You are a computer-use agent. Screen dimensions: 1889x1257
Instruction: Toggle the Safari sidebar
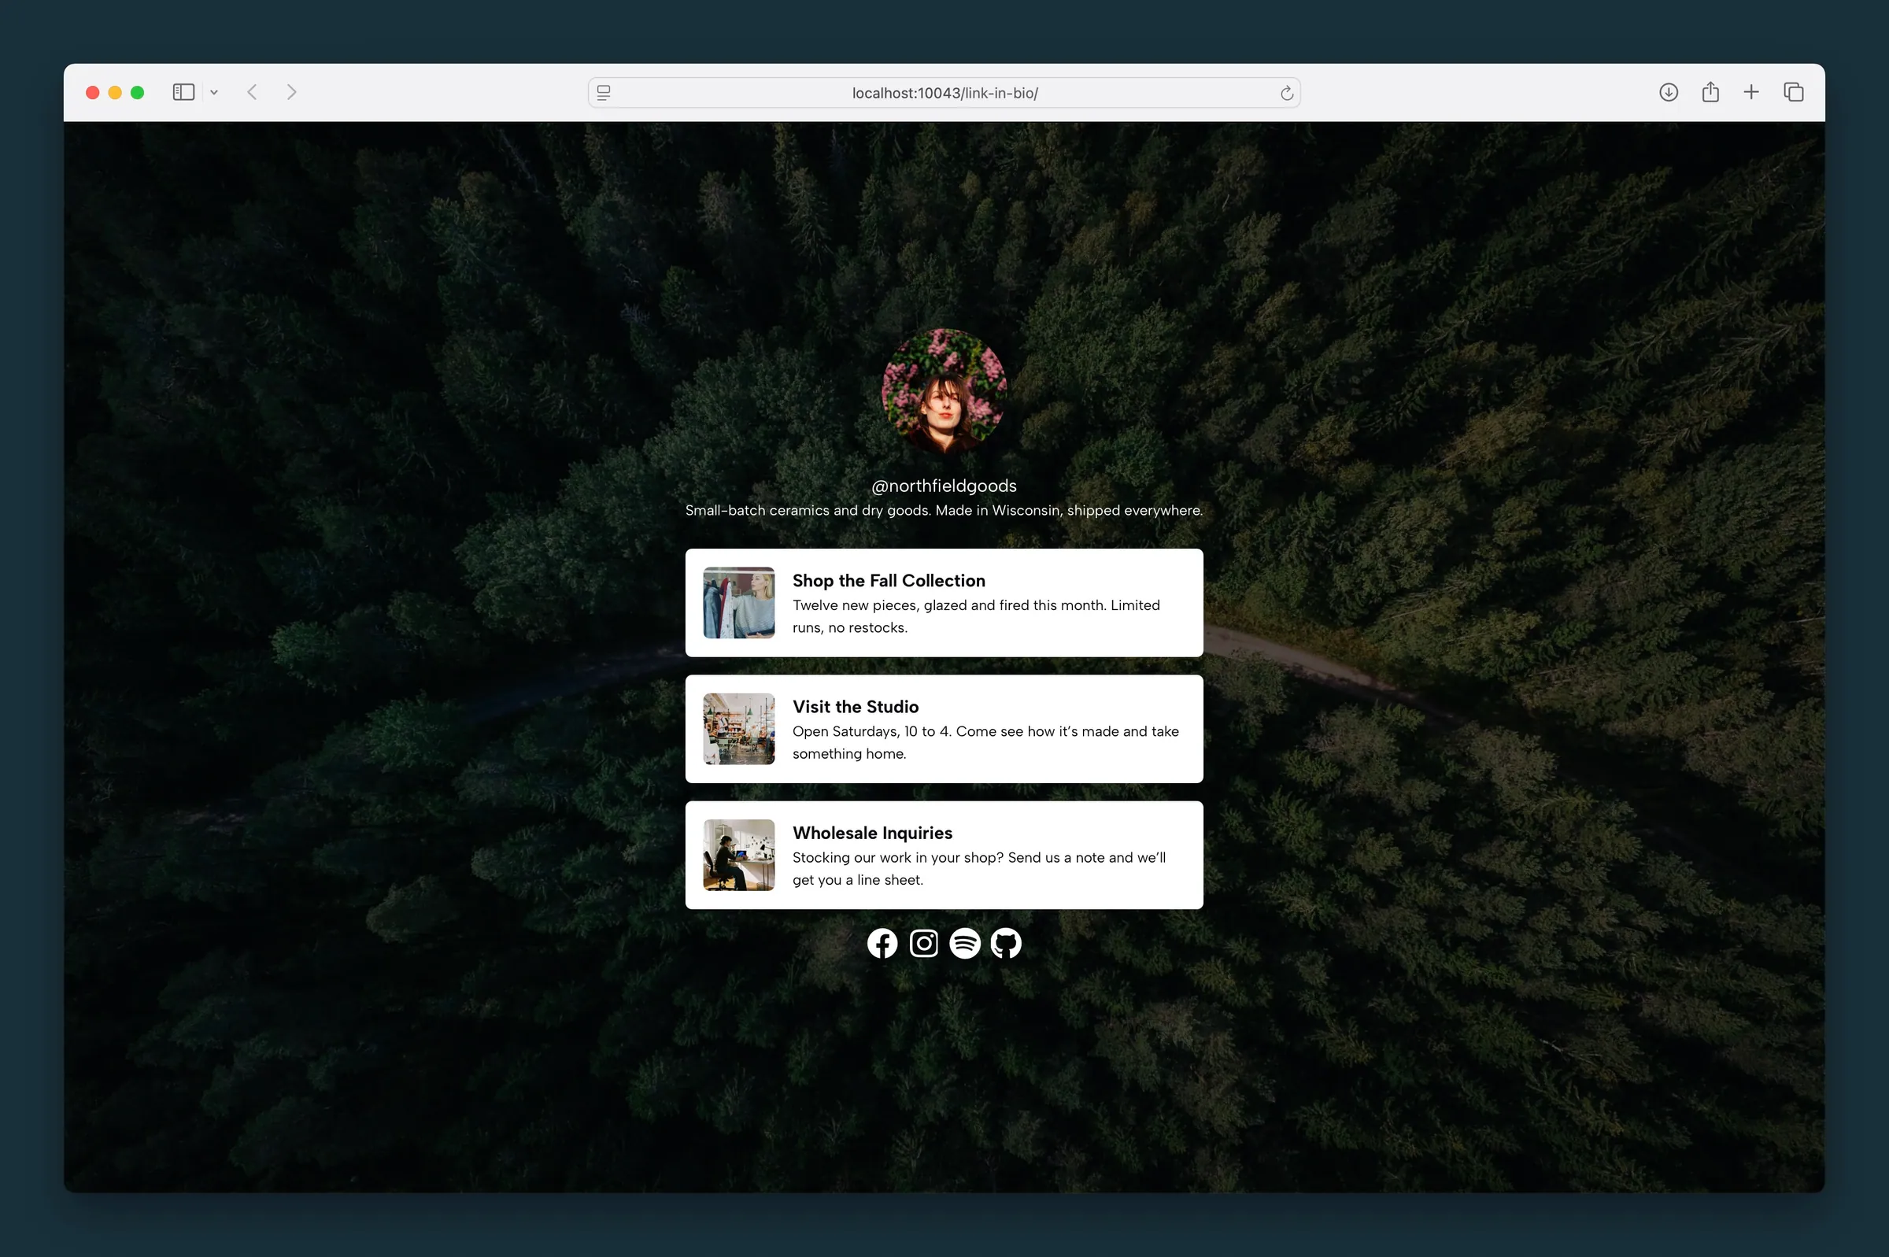point(183,92)
